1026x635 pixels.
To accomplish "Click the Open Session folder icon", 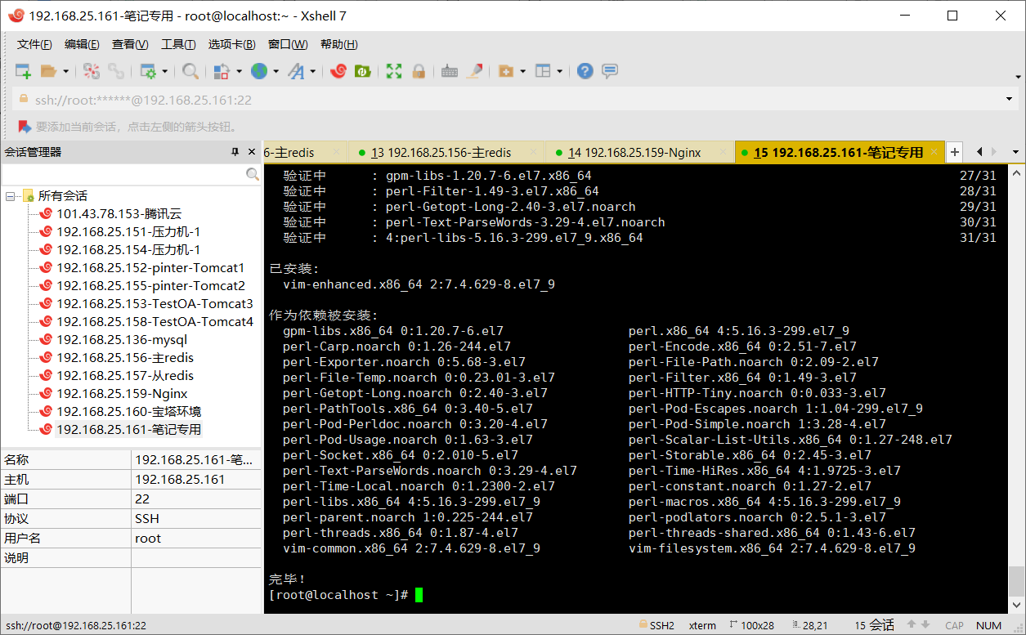I will [x=48, y=71].
